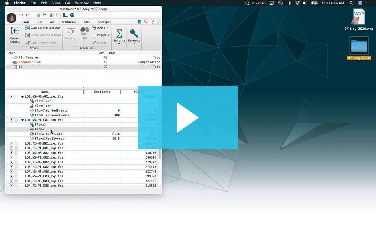Select the All Samples group row
Image resolution: width=376 pixels, height=235 pixels.
tap(83, 58)
